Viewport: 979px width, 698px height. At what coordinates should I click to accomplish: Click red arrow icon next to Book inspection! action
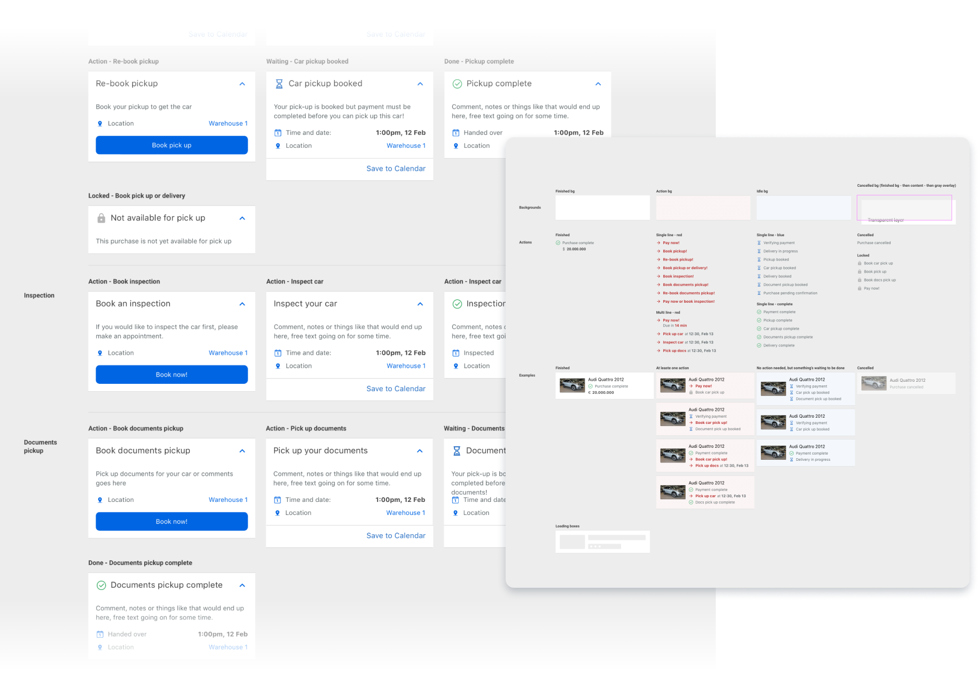pos(659,276)
